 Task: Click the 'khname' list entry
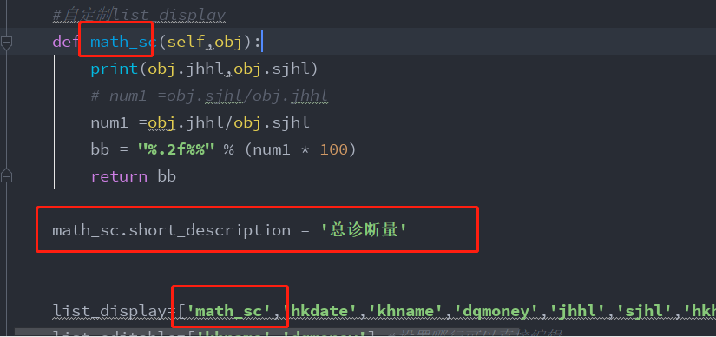pos(405,311)
